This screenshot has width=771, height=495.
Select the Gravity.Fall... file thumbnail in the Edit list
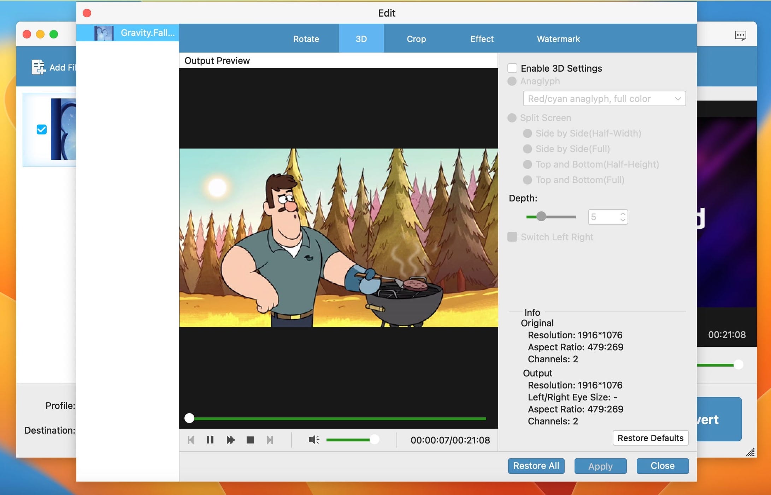[104, 33]
